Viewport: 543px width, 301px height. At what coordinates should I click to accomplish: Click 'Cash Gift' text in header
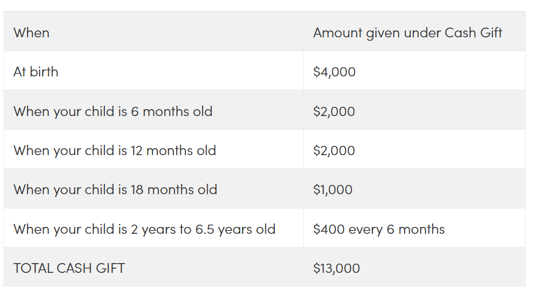pyautogui.click(x=474, y=33)
